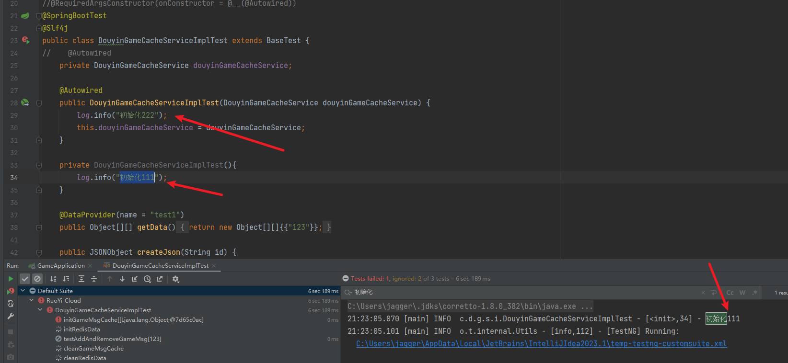
Task: Expand all test tree nodes
Action: click(x=81, y=279)
